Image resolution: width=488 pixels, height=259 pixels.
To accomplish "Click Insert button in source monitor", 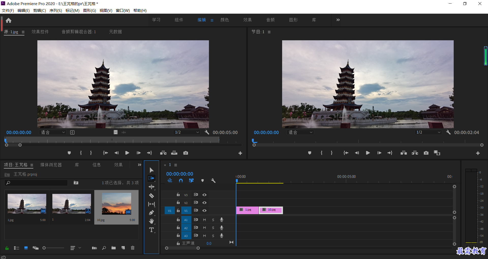I will 163,153.
